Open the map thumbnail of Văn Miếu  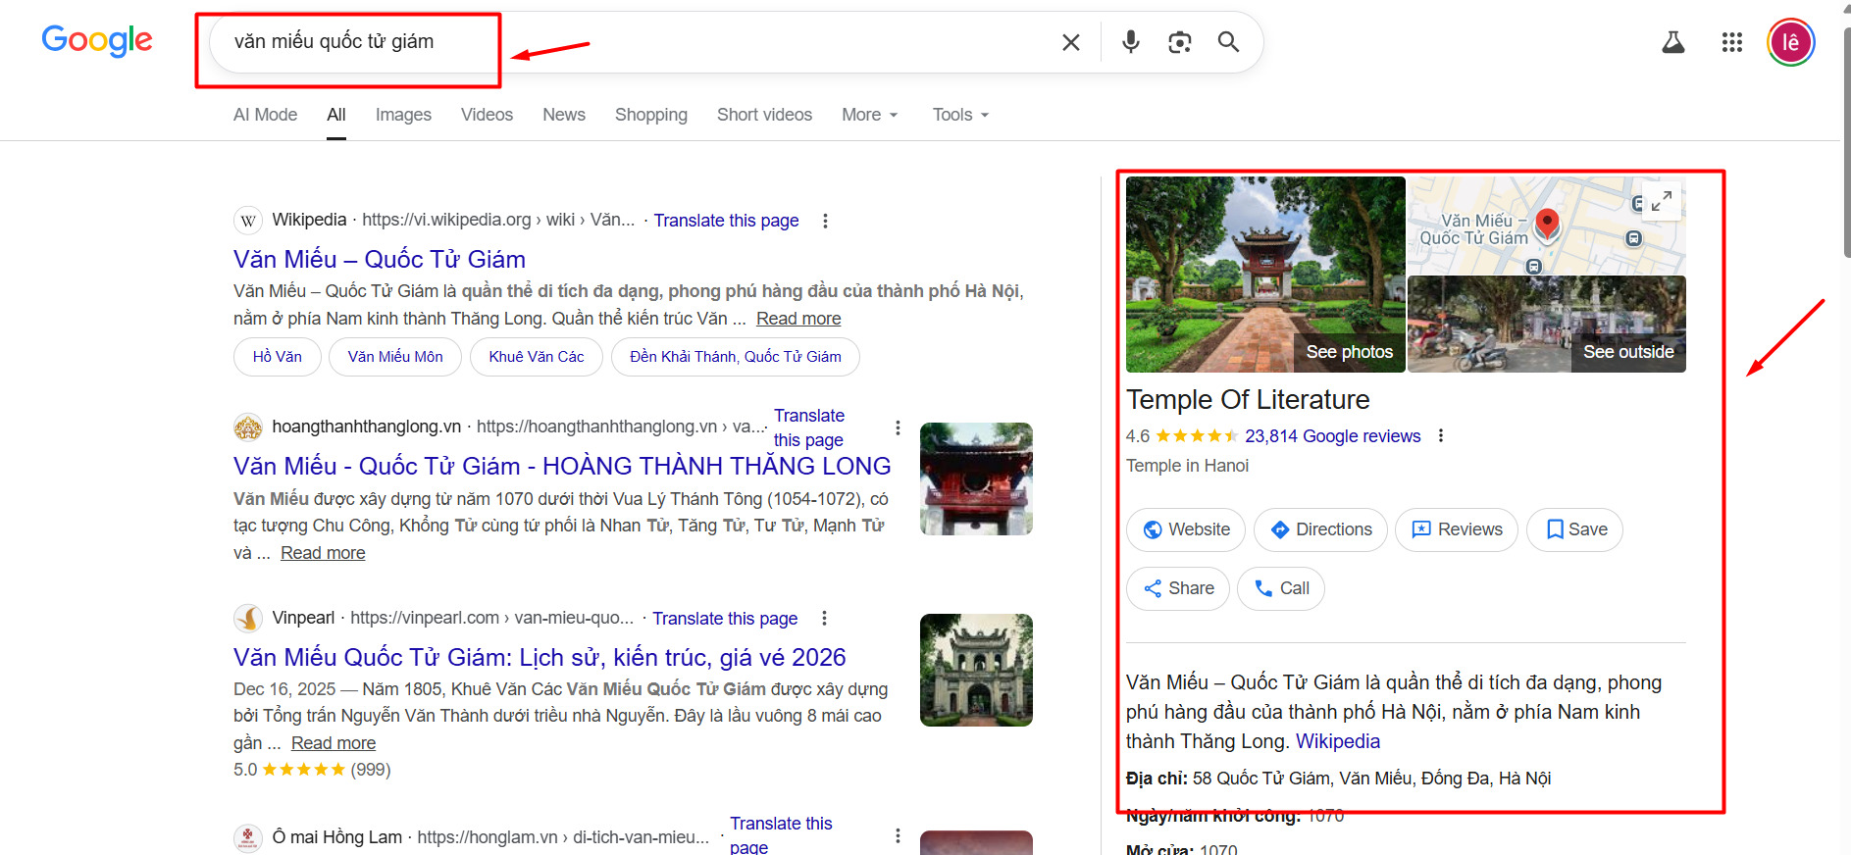1547,226
